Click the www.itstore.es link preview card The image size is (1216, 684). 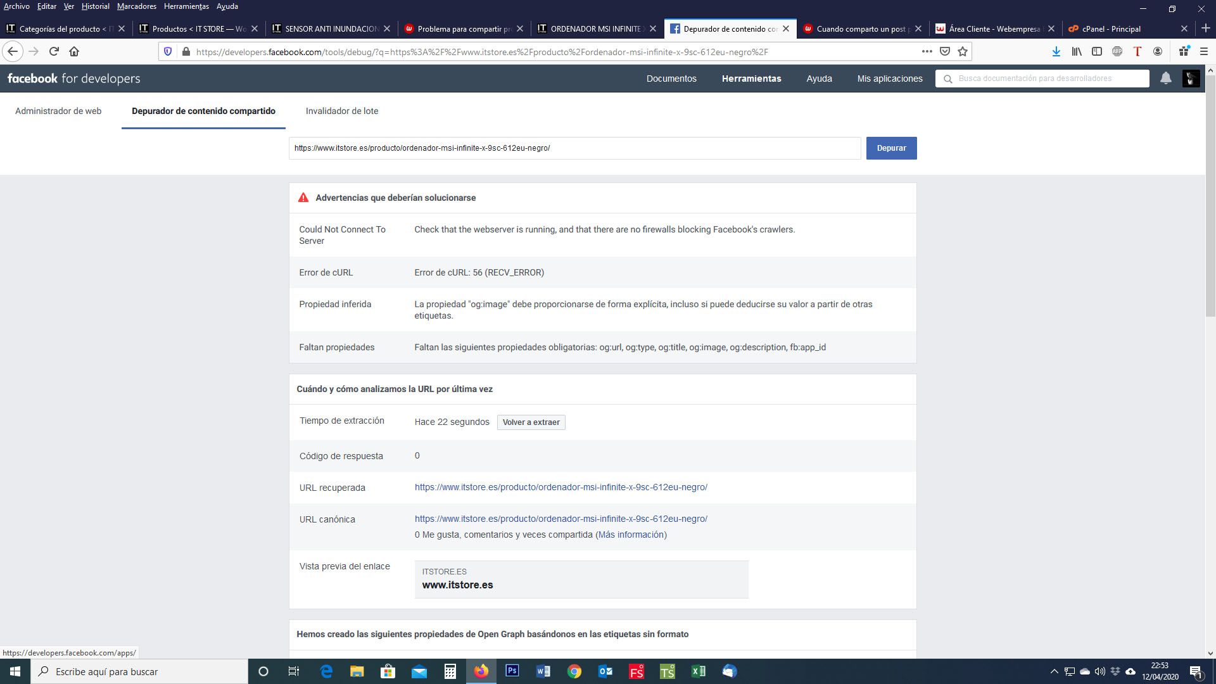(x=581, y=579)
